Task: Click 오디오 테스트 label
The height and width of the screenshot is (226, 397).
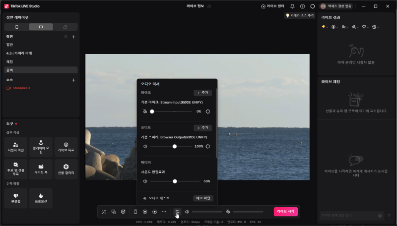Action: [x=159, y=198]
